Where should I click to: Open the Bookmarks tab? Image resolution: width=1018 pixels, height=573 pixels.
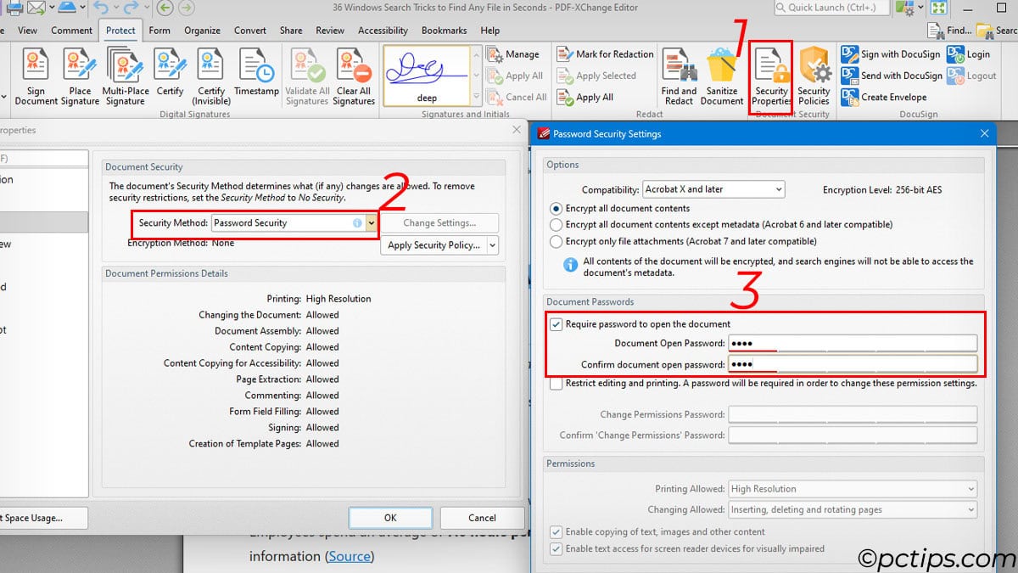tap(444, 31)
